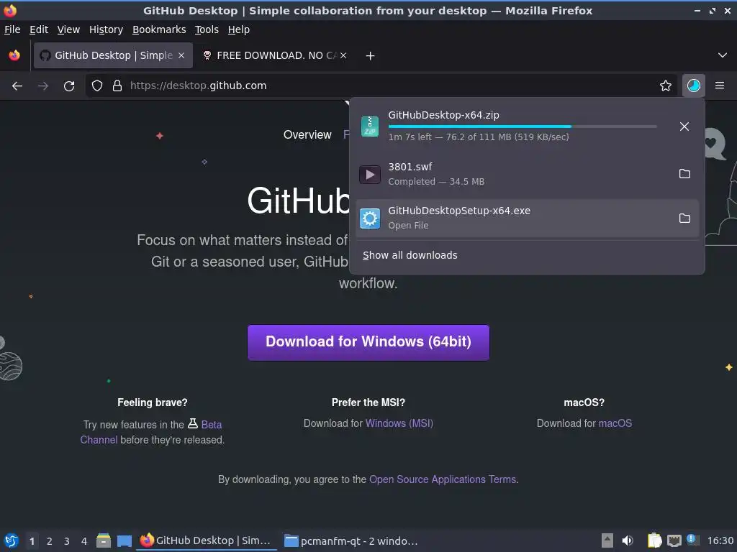The height and width of the screenshot is (552, 737).
Task: Click the removable media eject tray icon
Action: coord(607,540)
